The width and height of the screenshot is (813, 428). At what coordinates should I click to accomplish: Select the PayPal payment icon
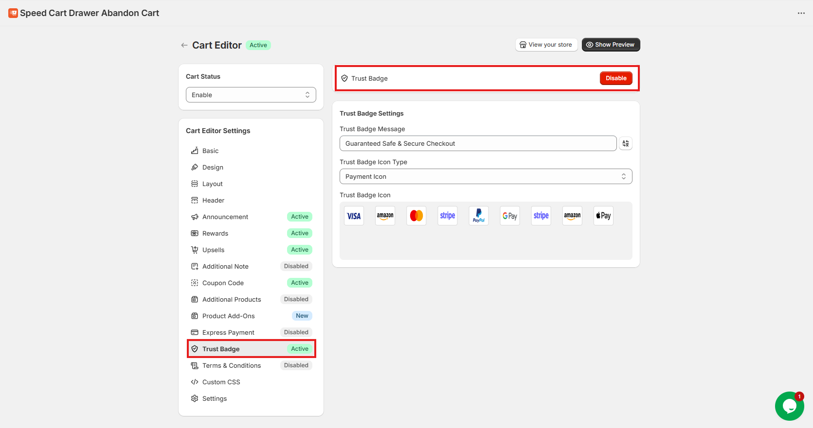(x=478, y=216)
